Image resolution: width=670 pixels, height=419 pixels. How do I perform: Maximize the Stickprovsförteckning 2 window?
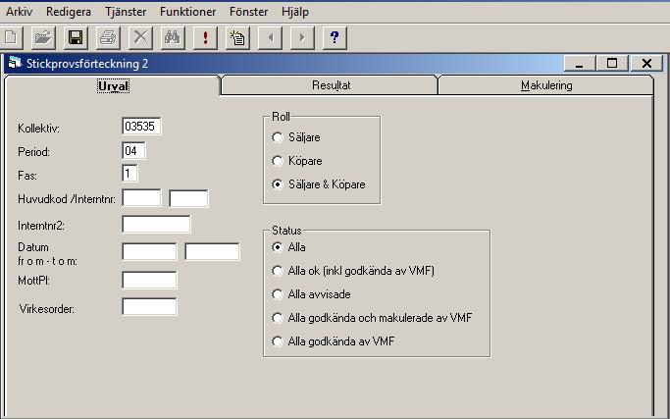click(612, 63)
